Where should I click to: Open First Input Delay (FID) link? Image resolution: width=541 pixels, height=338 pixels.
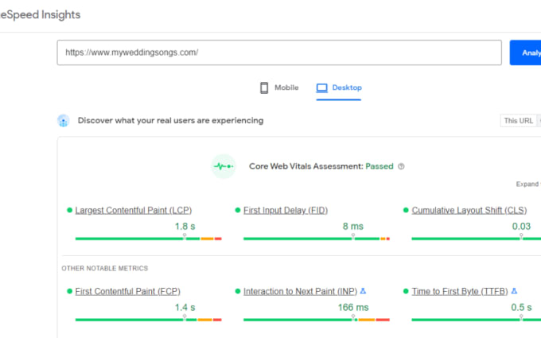[286, 210]
